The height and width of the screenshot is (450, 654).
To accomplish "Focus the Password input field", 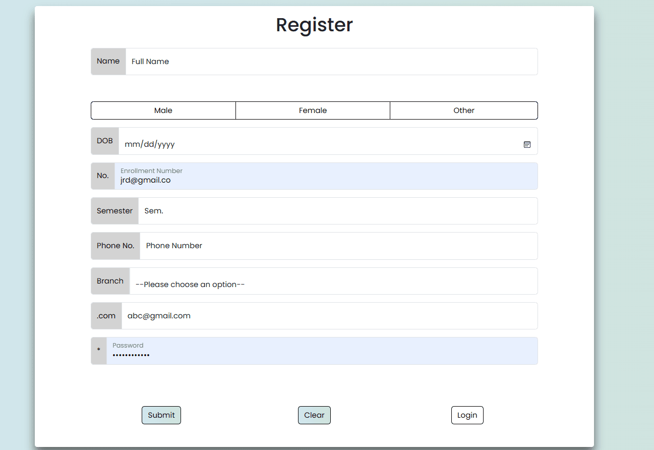I will 322,351.
